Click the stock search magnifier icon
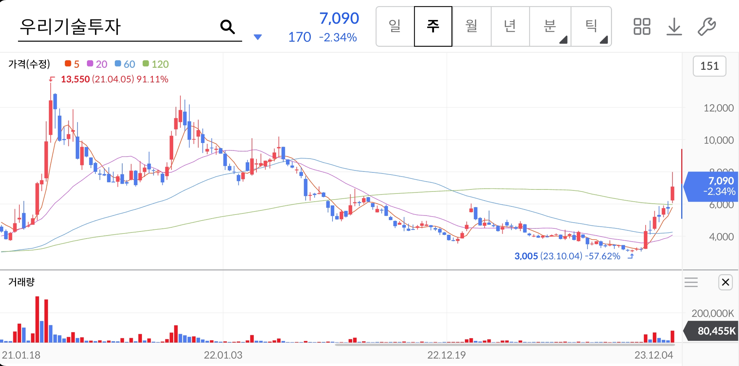739x366 pixels. [227, 27]
